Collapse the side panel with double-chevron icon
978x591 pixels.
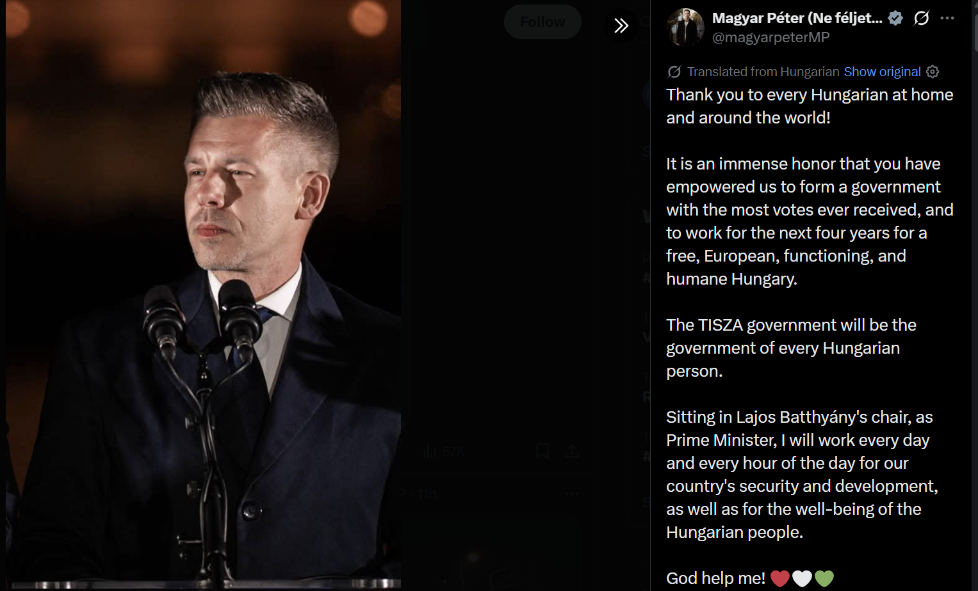click(621, 26)
